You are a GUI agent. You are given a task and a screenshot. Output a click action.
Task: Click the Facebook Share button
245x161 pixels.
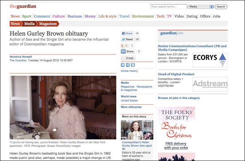pos(127,33)
